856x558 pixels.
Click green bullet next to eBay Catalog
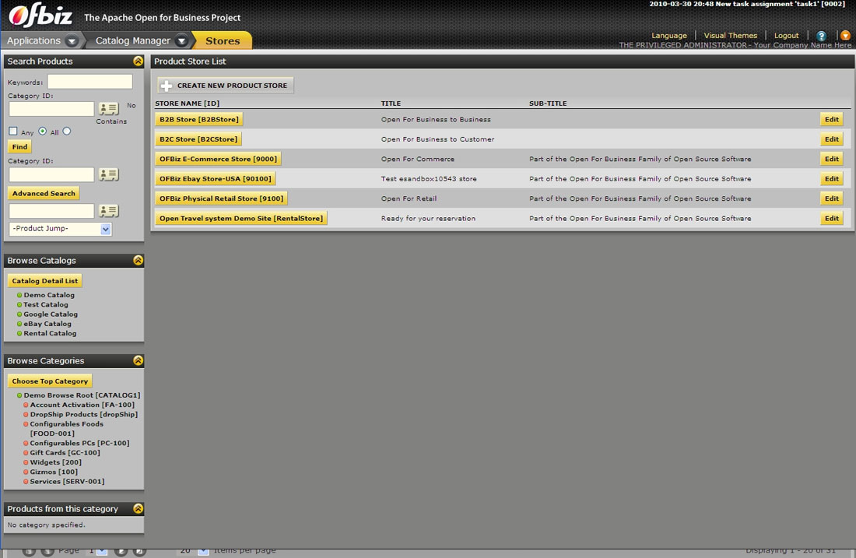click(x=19, y=324)
